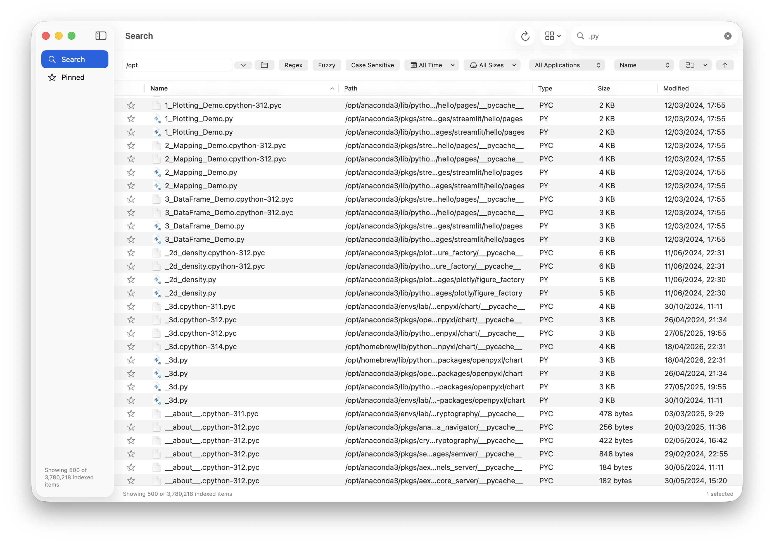Screen dimensions: 774x543
Task: Sort by the Size column header
Action: [625, 88]
